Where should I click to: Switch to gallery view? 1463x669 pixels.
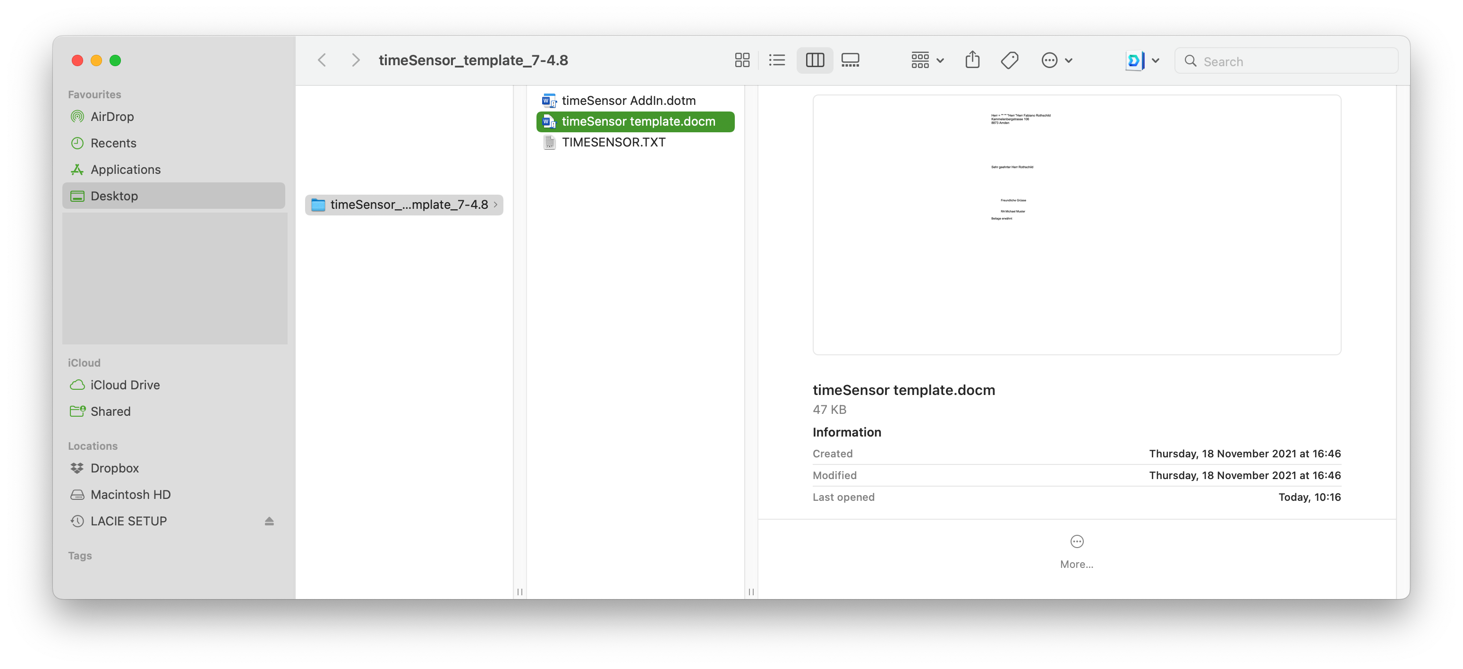tap(850, 60)
